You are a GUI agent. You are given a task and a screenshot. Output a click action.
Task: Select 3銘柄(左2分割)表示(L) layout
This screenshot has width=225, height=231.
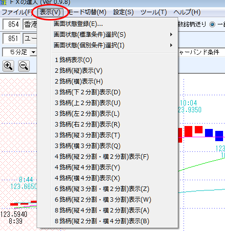[x=107, y=114]
